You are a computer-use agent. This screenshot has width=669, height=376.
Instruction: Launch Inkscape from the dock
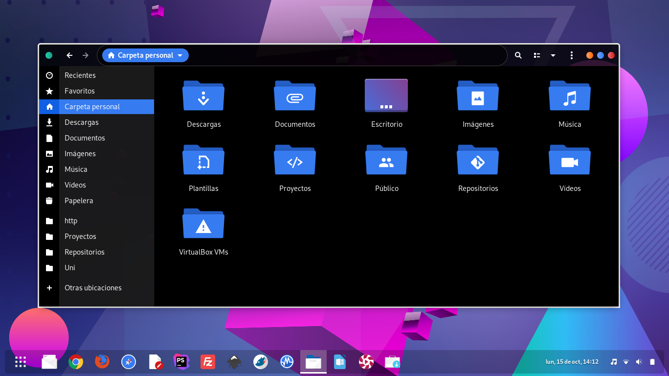[x=234, y=362]
